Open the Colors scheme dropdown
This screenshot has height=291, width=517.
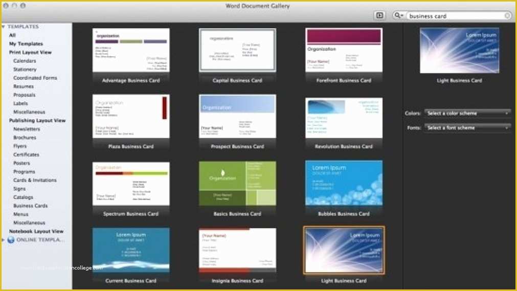pos(467,113)
